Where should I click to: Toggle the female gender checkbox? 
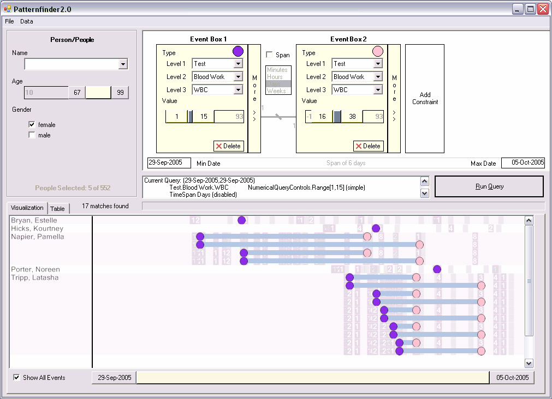[32, 124]
